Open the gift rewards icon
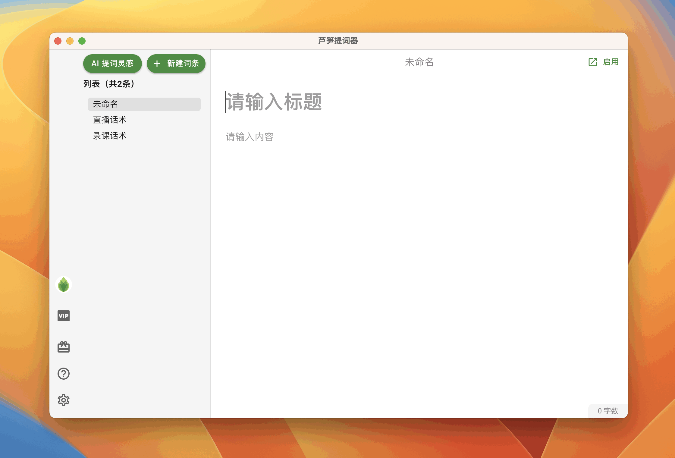This screenshot has height=458, width=675. (x=64, y=347)
